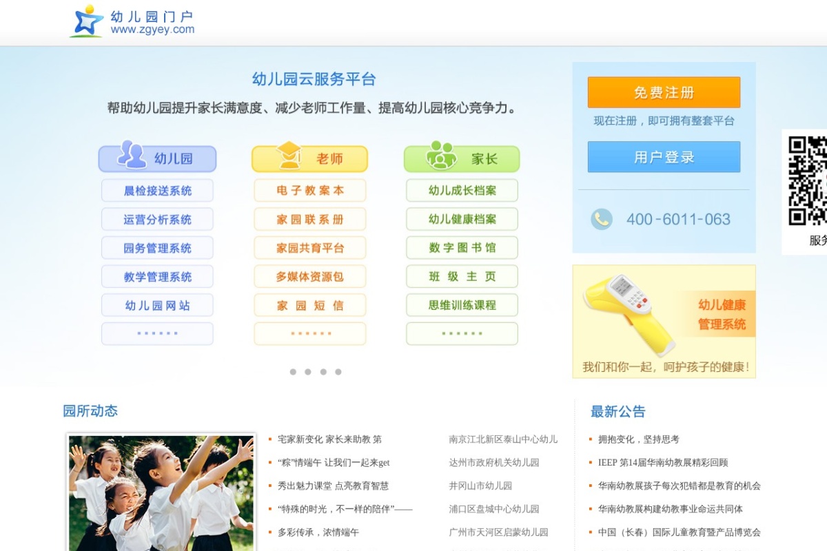Open announcement 中国（长春）国际儿童教育暨产品博览会
Screen dimensions: 827x551
tap(680, 532)
